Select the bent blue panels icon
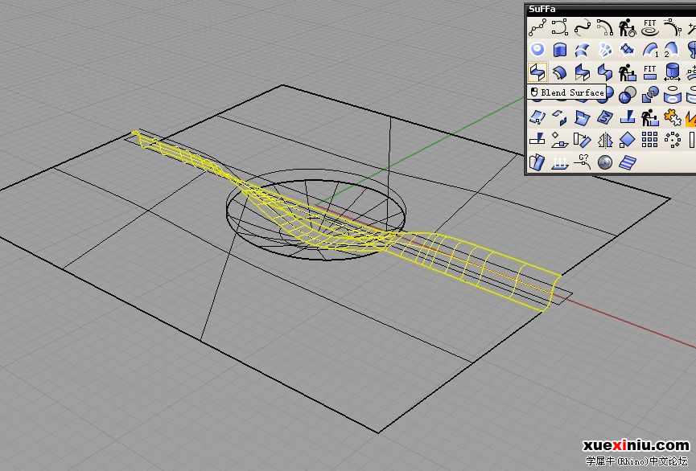Image resolution: width=696 pixels, height=471 pixels. pyautogui.click(x=537, y=162)
